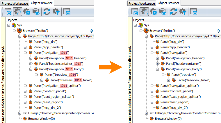
Task: Select Panel("navigation_1011_header") in left tree
Action: pos(63,58)
